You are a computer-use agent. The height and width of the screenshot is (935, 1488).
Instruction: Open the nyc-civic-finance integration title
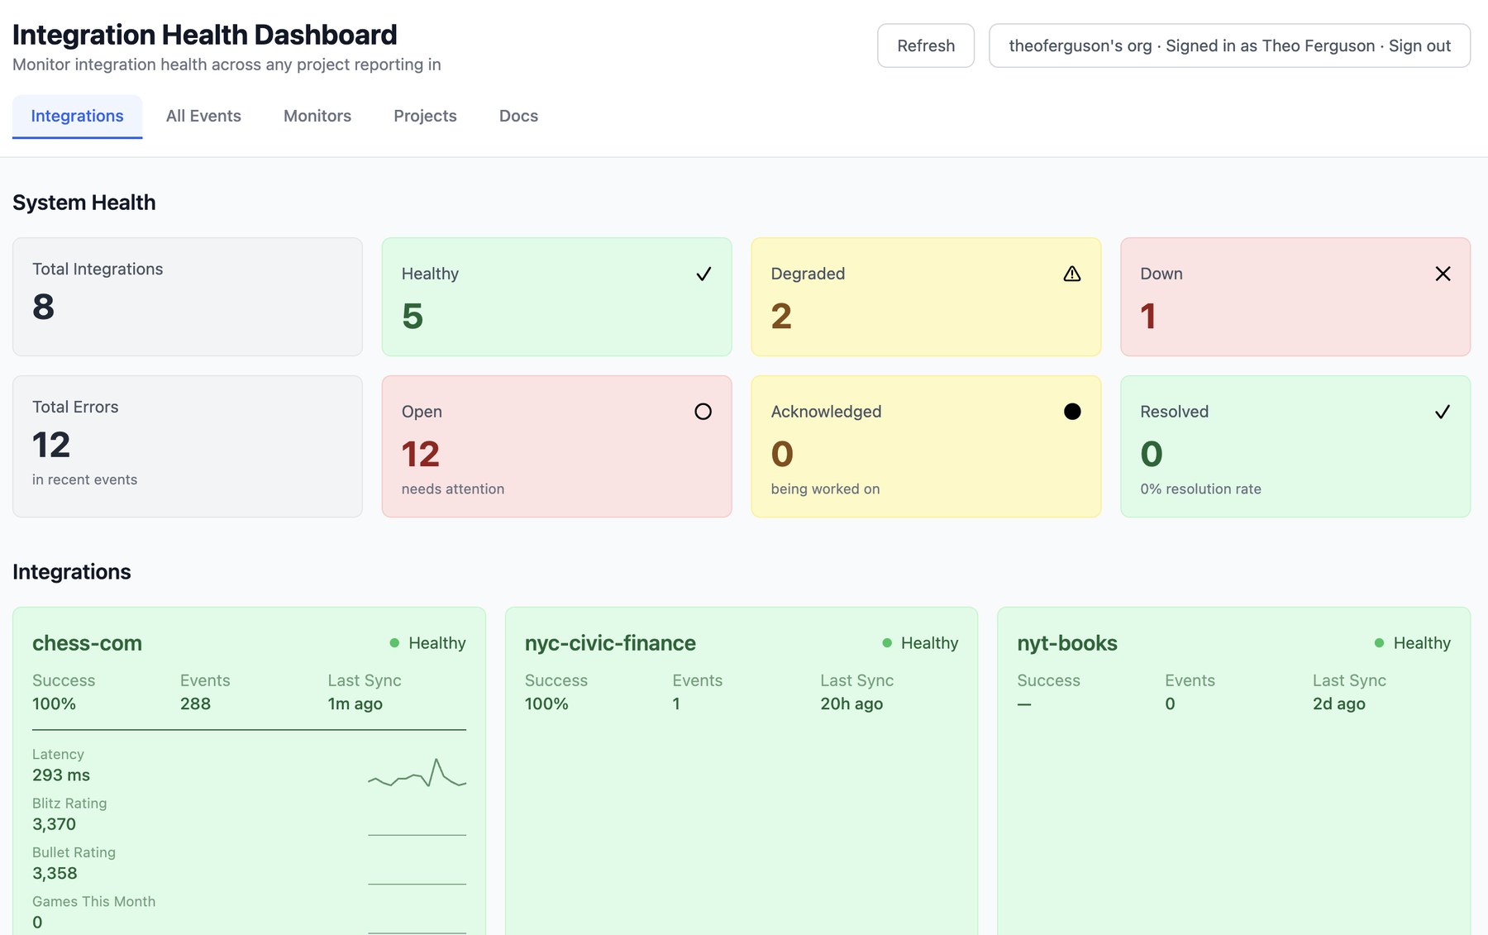pos(610,643)
